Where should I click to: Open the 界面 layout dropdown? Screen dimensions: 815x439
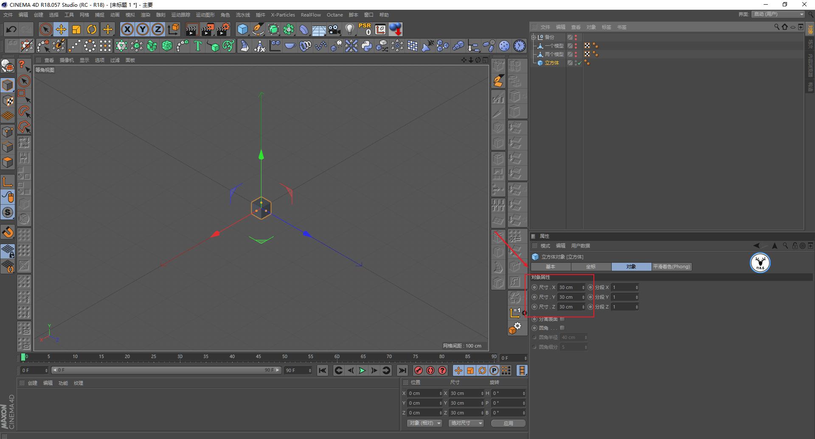(778, 14)
